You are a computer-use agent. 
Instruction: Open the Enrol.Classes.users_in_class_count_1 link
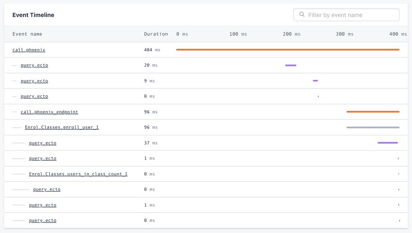click(x=78, y=174)
